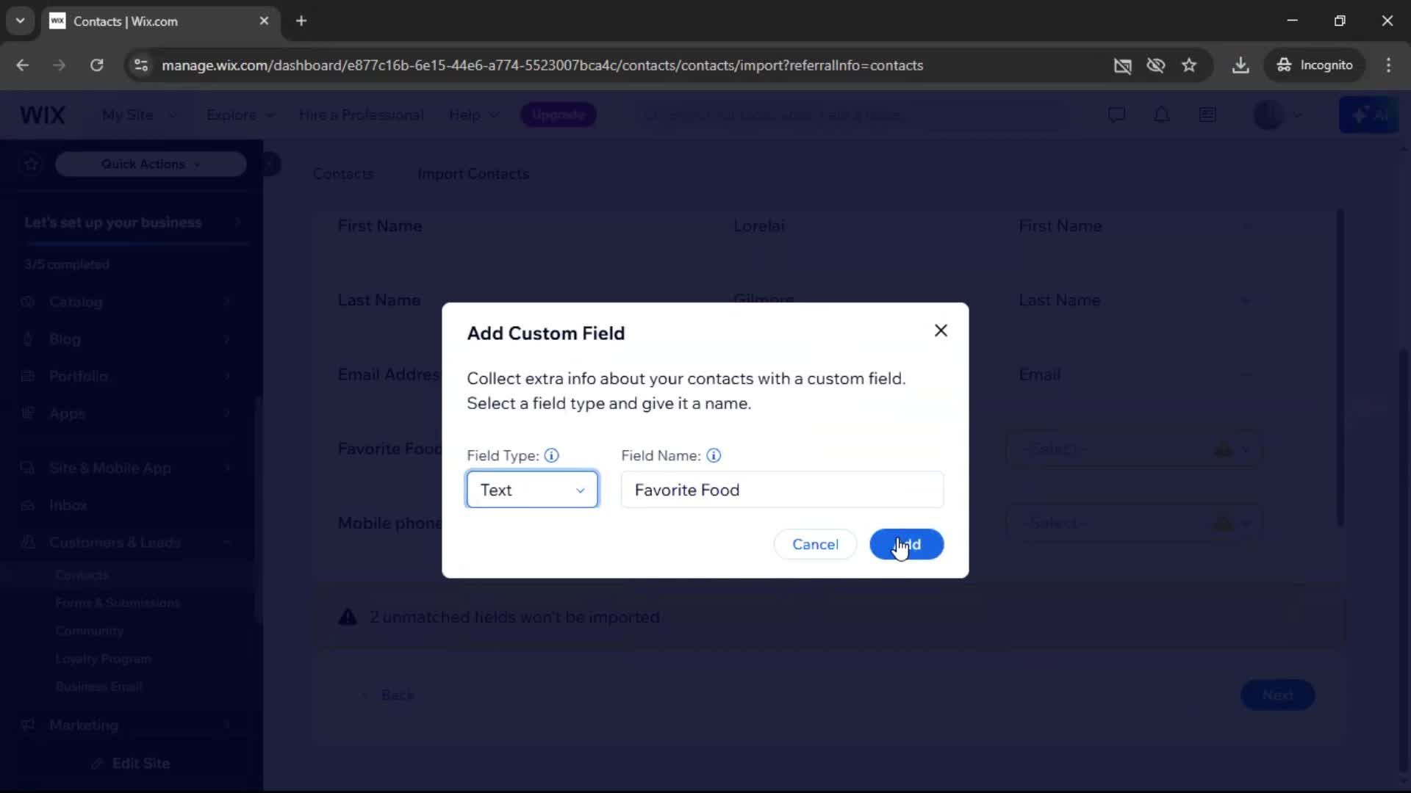The image size is (1411, 793).
Task: Click the unmatched fields warning icon
Action: 348,618
